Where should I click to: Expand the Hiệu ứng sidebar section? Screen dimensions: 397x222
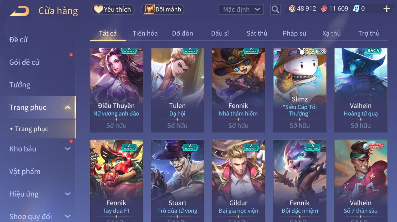tap(68, 194)
